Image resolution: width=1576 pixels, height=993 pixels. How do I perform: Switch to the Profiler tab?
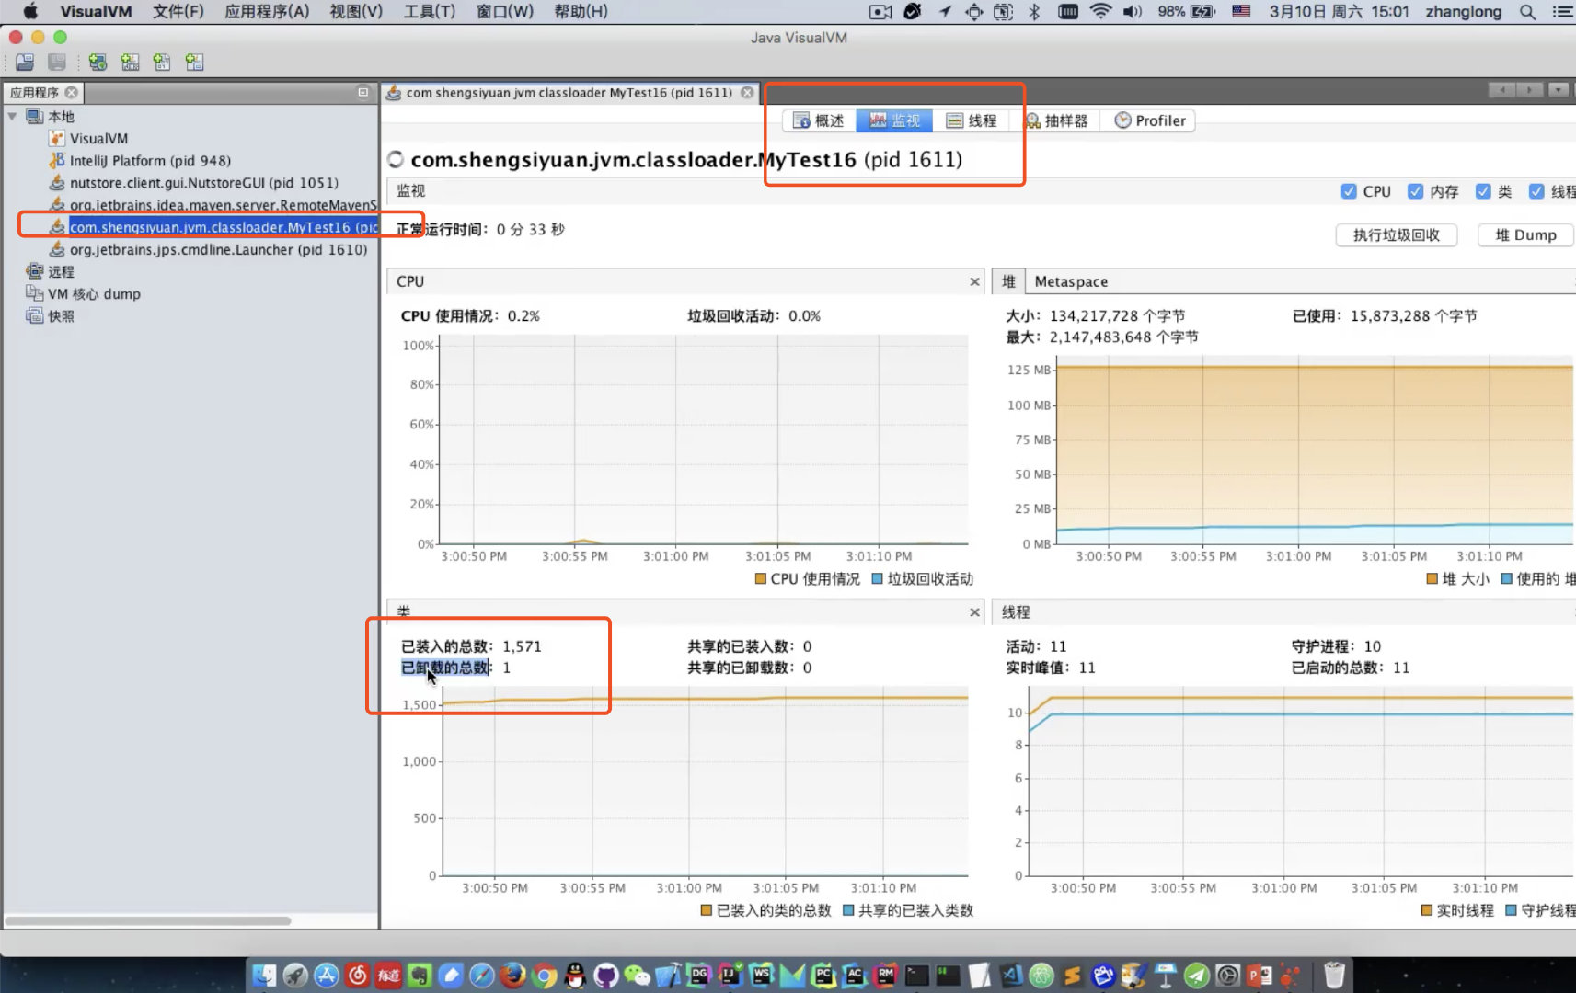click(x=1150, y=120)
